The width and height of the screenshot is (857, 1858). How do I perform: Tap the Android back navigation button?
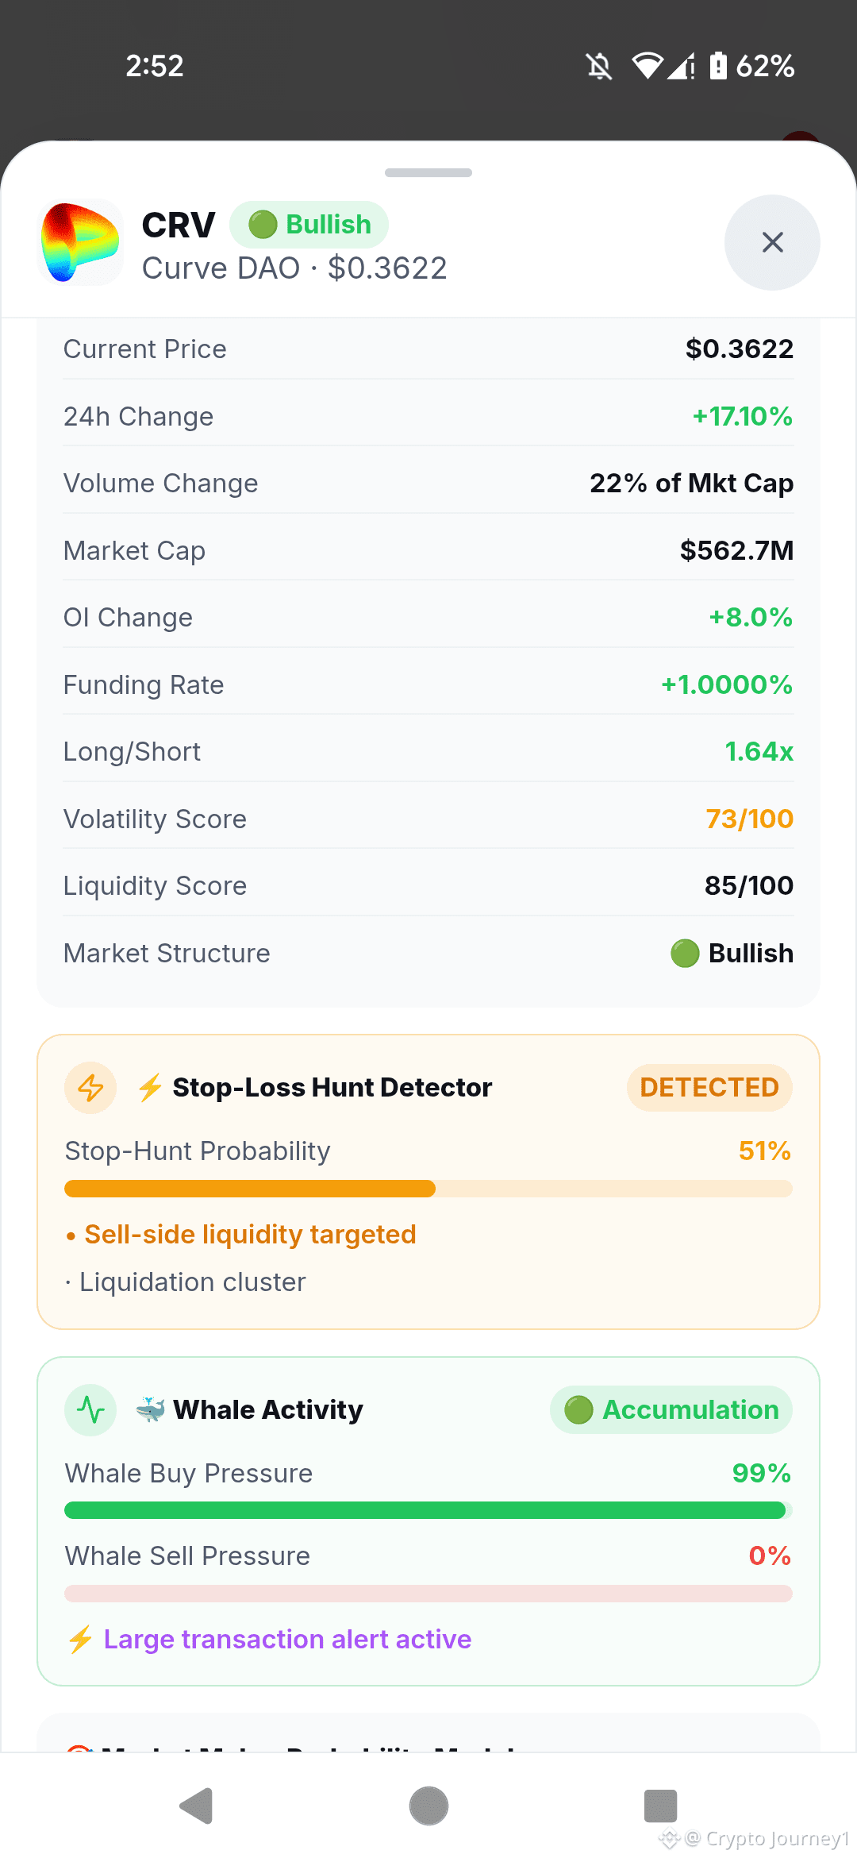click(196, 1806)
